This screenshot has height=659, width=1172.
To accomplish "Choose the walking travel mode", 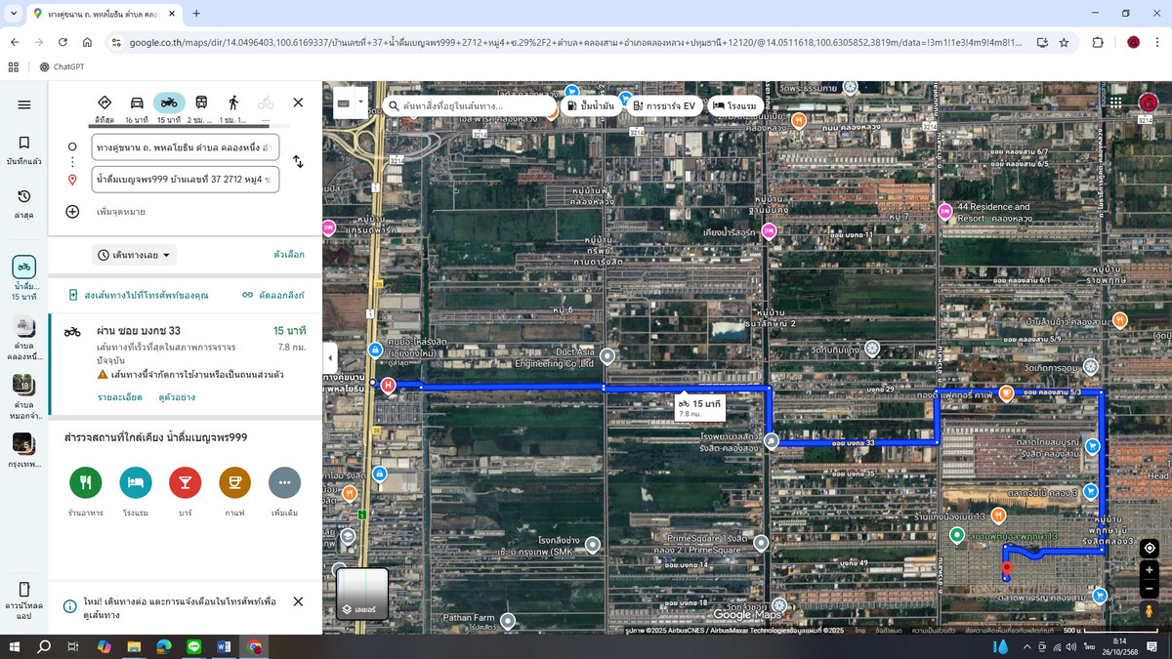I will pyautogui.click(x=232, y=103).
